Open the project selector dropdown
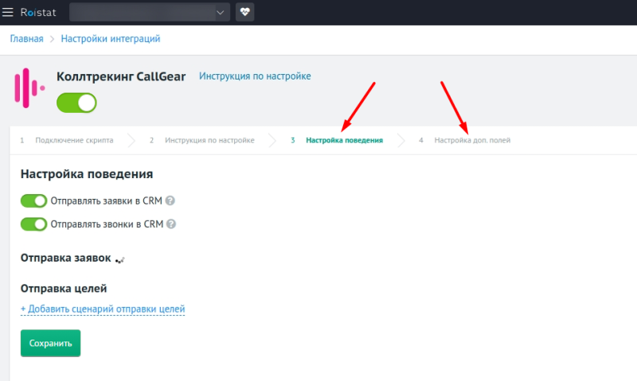637x381 pixels. coord(150,12)
